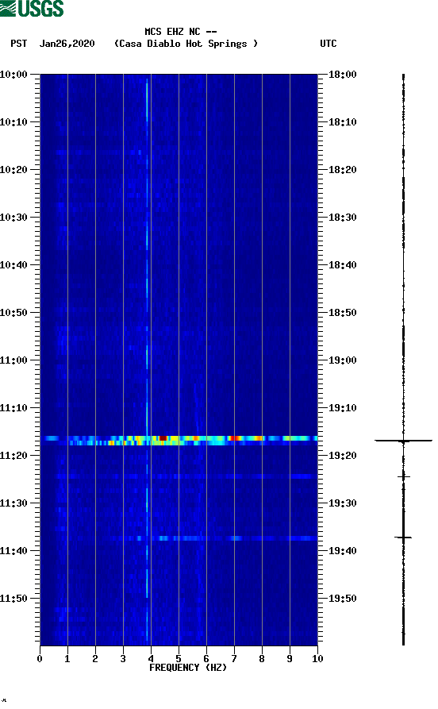Click the 18:30 UTC time label

(343, 218)
